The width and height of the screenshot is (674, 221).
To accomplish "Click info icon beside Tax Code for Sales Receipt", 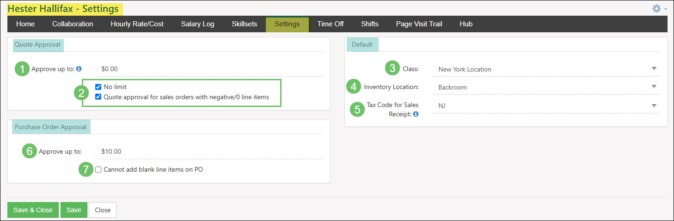I will coord(416,114).
